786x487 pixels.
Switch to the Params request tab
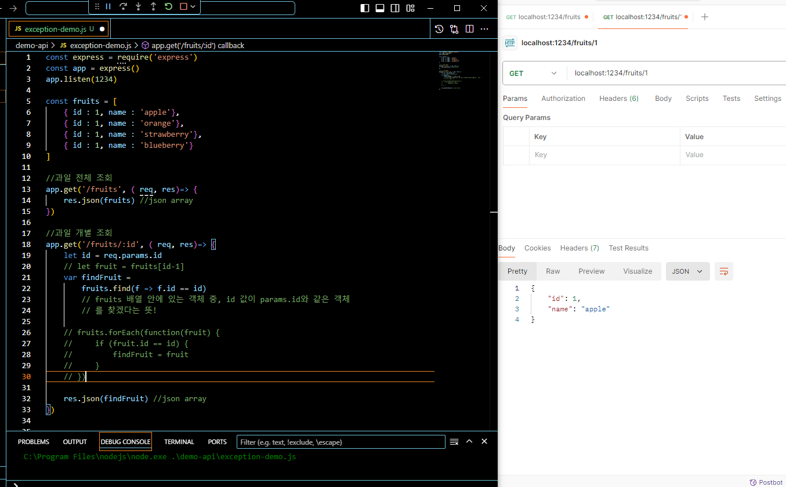[515, 99]
